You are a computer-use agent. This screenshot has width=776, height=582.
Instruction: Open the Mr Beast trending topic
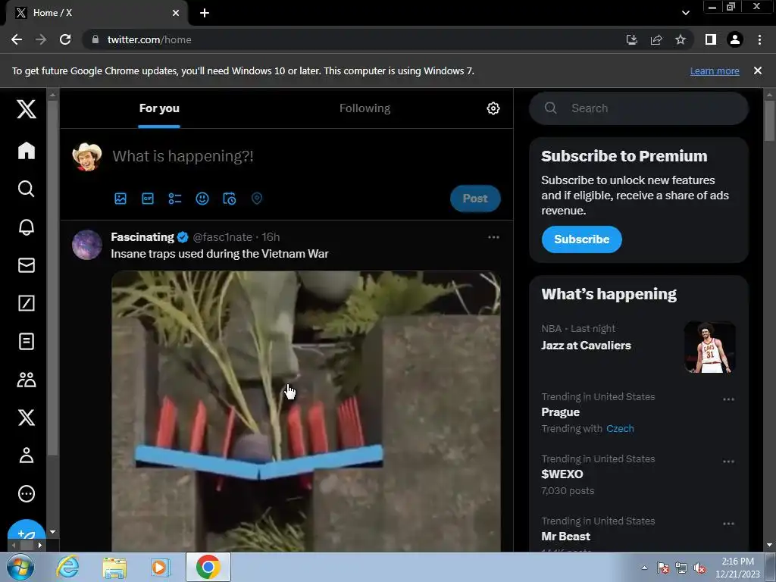pos(565,537)
